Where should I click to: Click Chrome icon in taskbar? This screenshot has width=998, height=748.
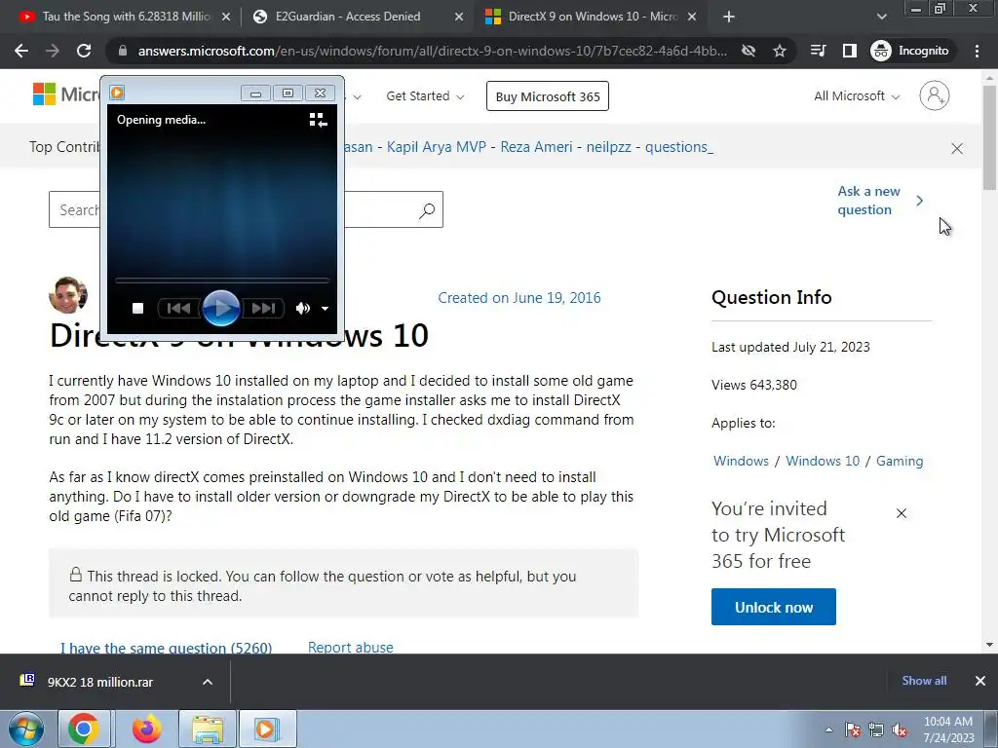pos(85,729)
